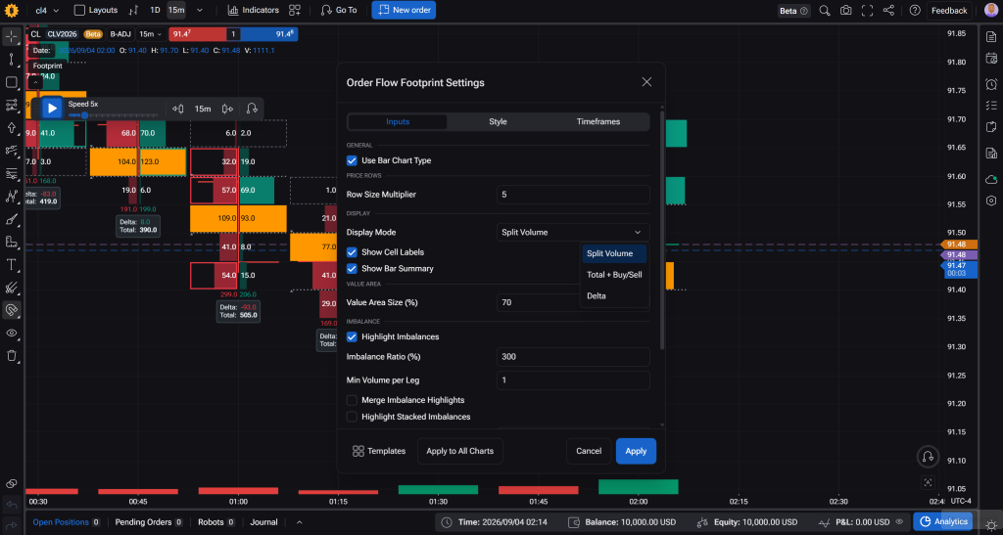Select the brush drawing tool
The width and height of the screenshot is (1003, 535).
(x=12, y=220)
